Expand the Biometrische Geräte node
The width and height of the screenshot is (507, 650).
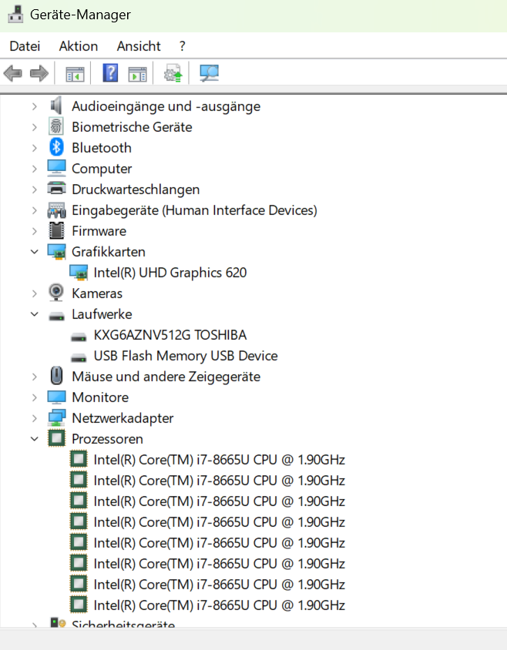click(x=35, y=127)
